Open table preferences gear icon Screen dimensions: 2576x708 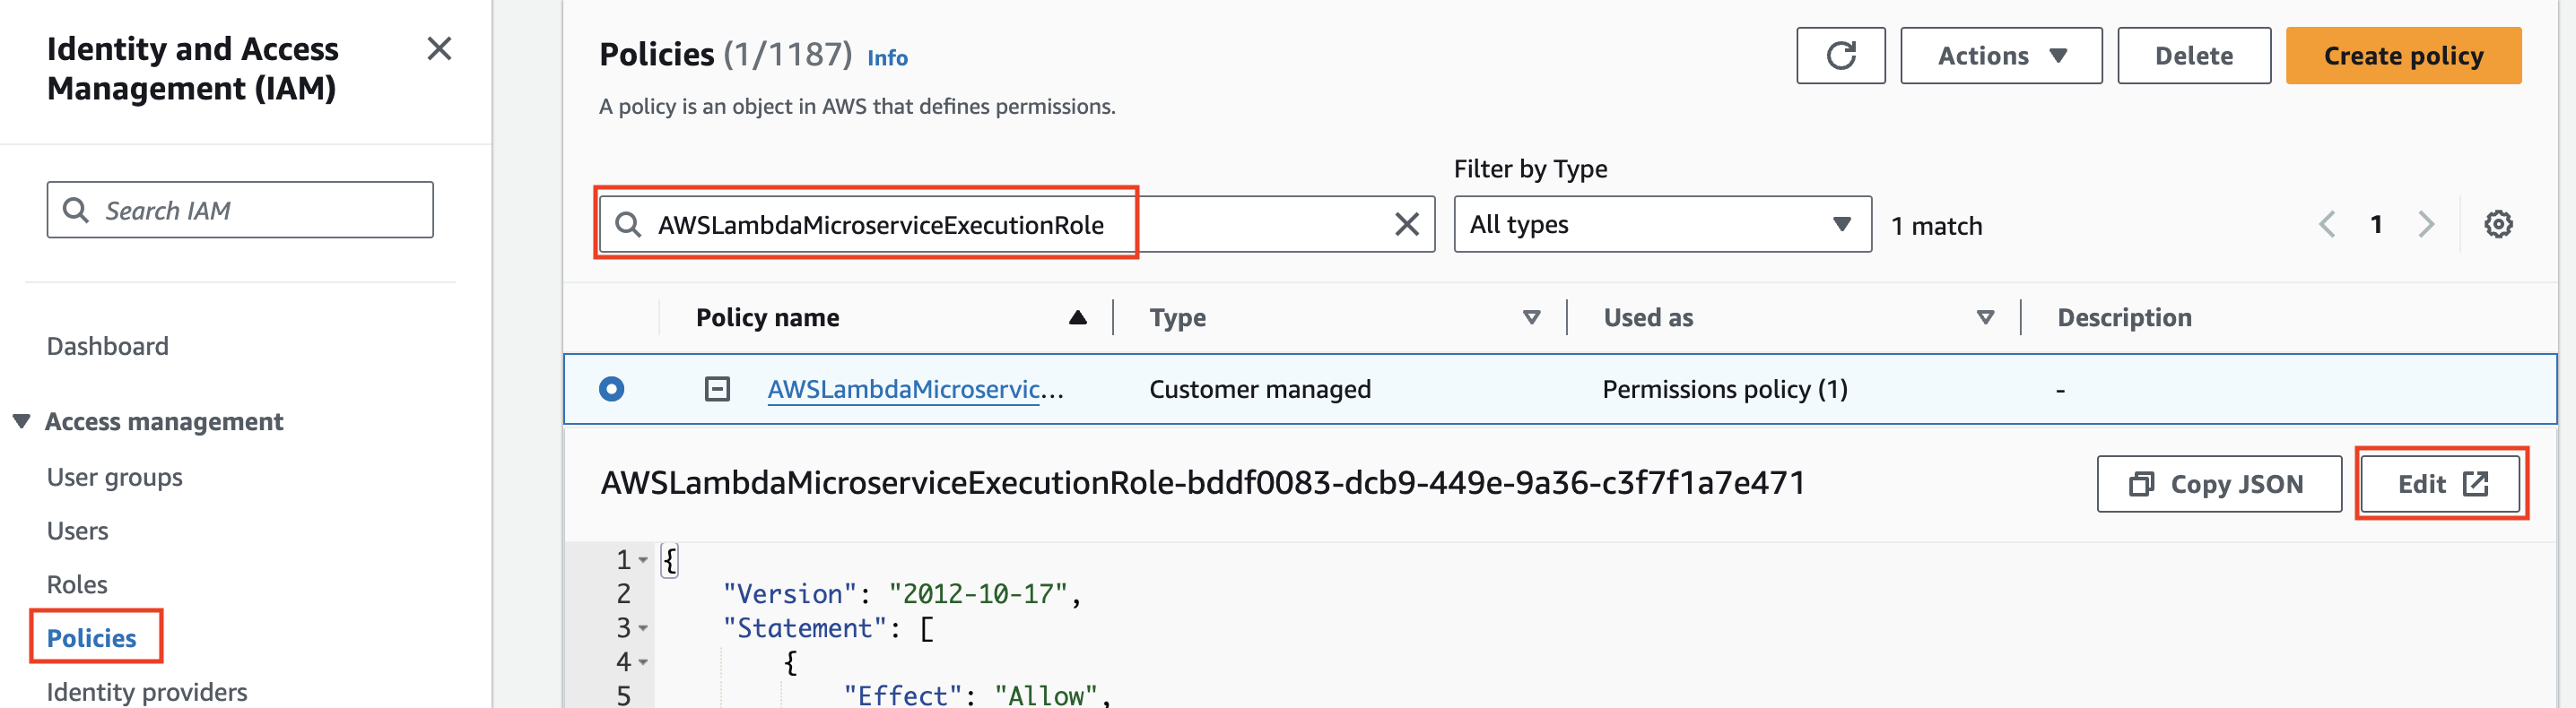[2498, 224]
